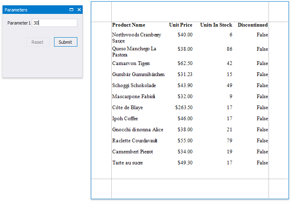291x202 pixels.
Task: Select the Côte de Blaye product name
Action: pos(128,108)
